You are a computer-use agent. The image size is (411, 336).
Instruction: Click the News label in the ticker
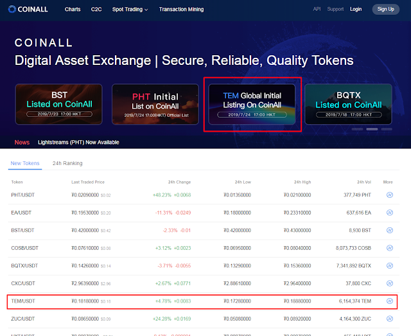22,142
